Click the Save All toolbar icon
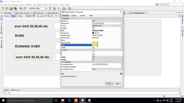Screen dimensions: 184x103 pyautogui.click(x=15, y=8)
